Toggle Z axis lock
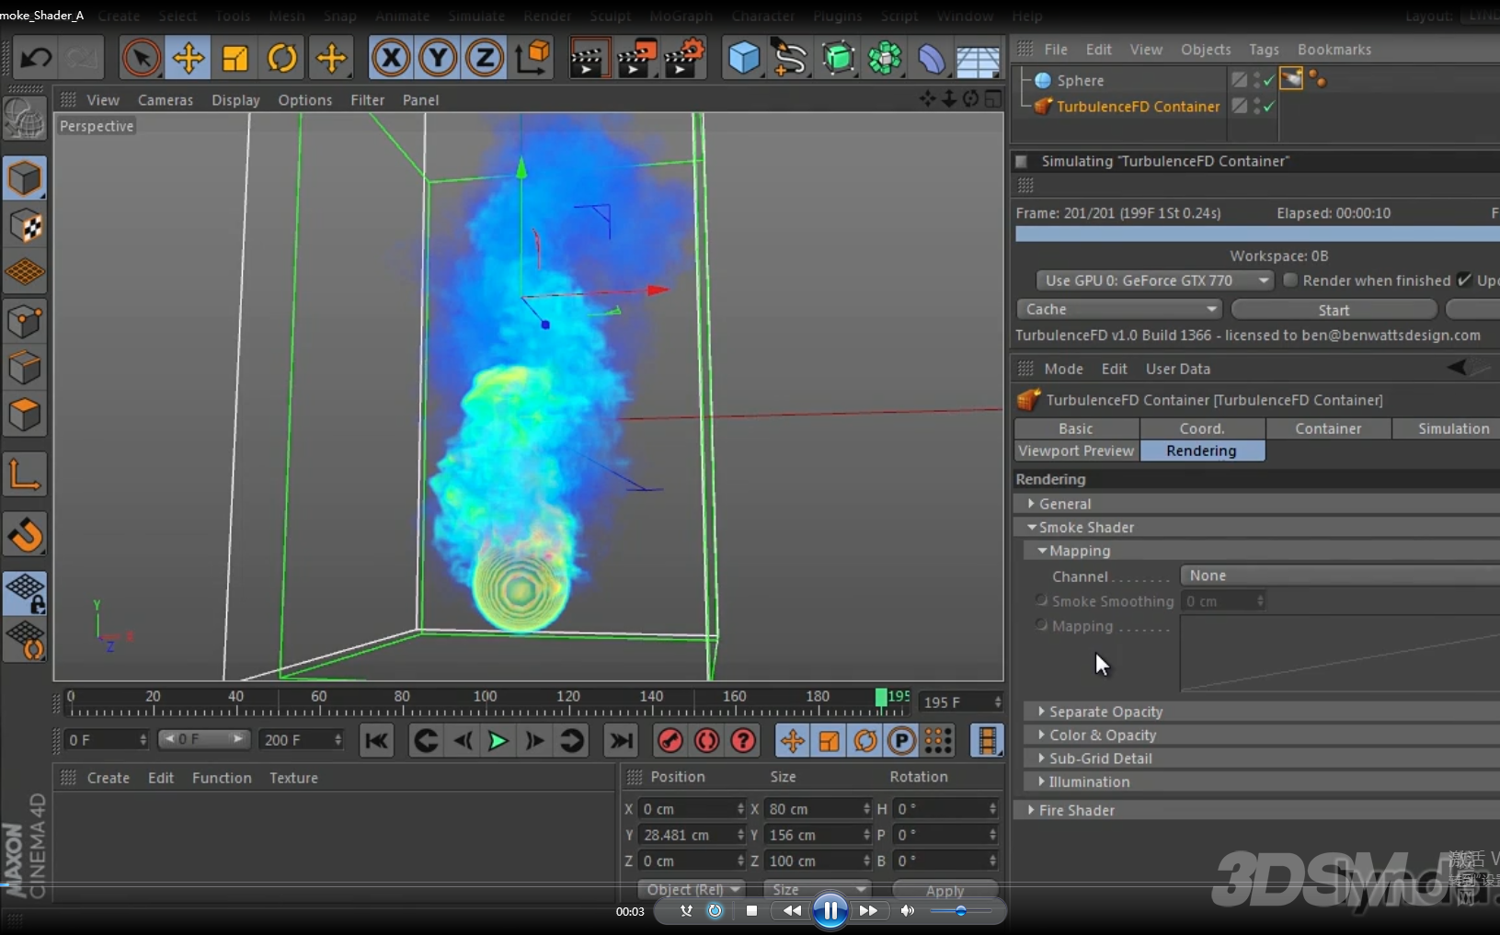This screenshot has width=1500, height=935. click(485, 59)
